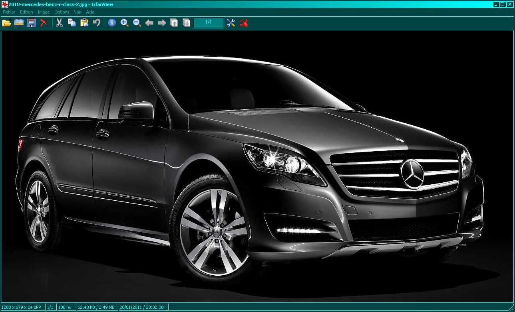Viewport: 515px width, 312px height.
Task: Open settings with the wrench and screwdriver icon
Action: pos(231,23)
